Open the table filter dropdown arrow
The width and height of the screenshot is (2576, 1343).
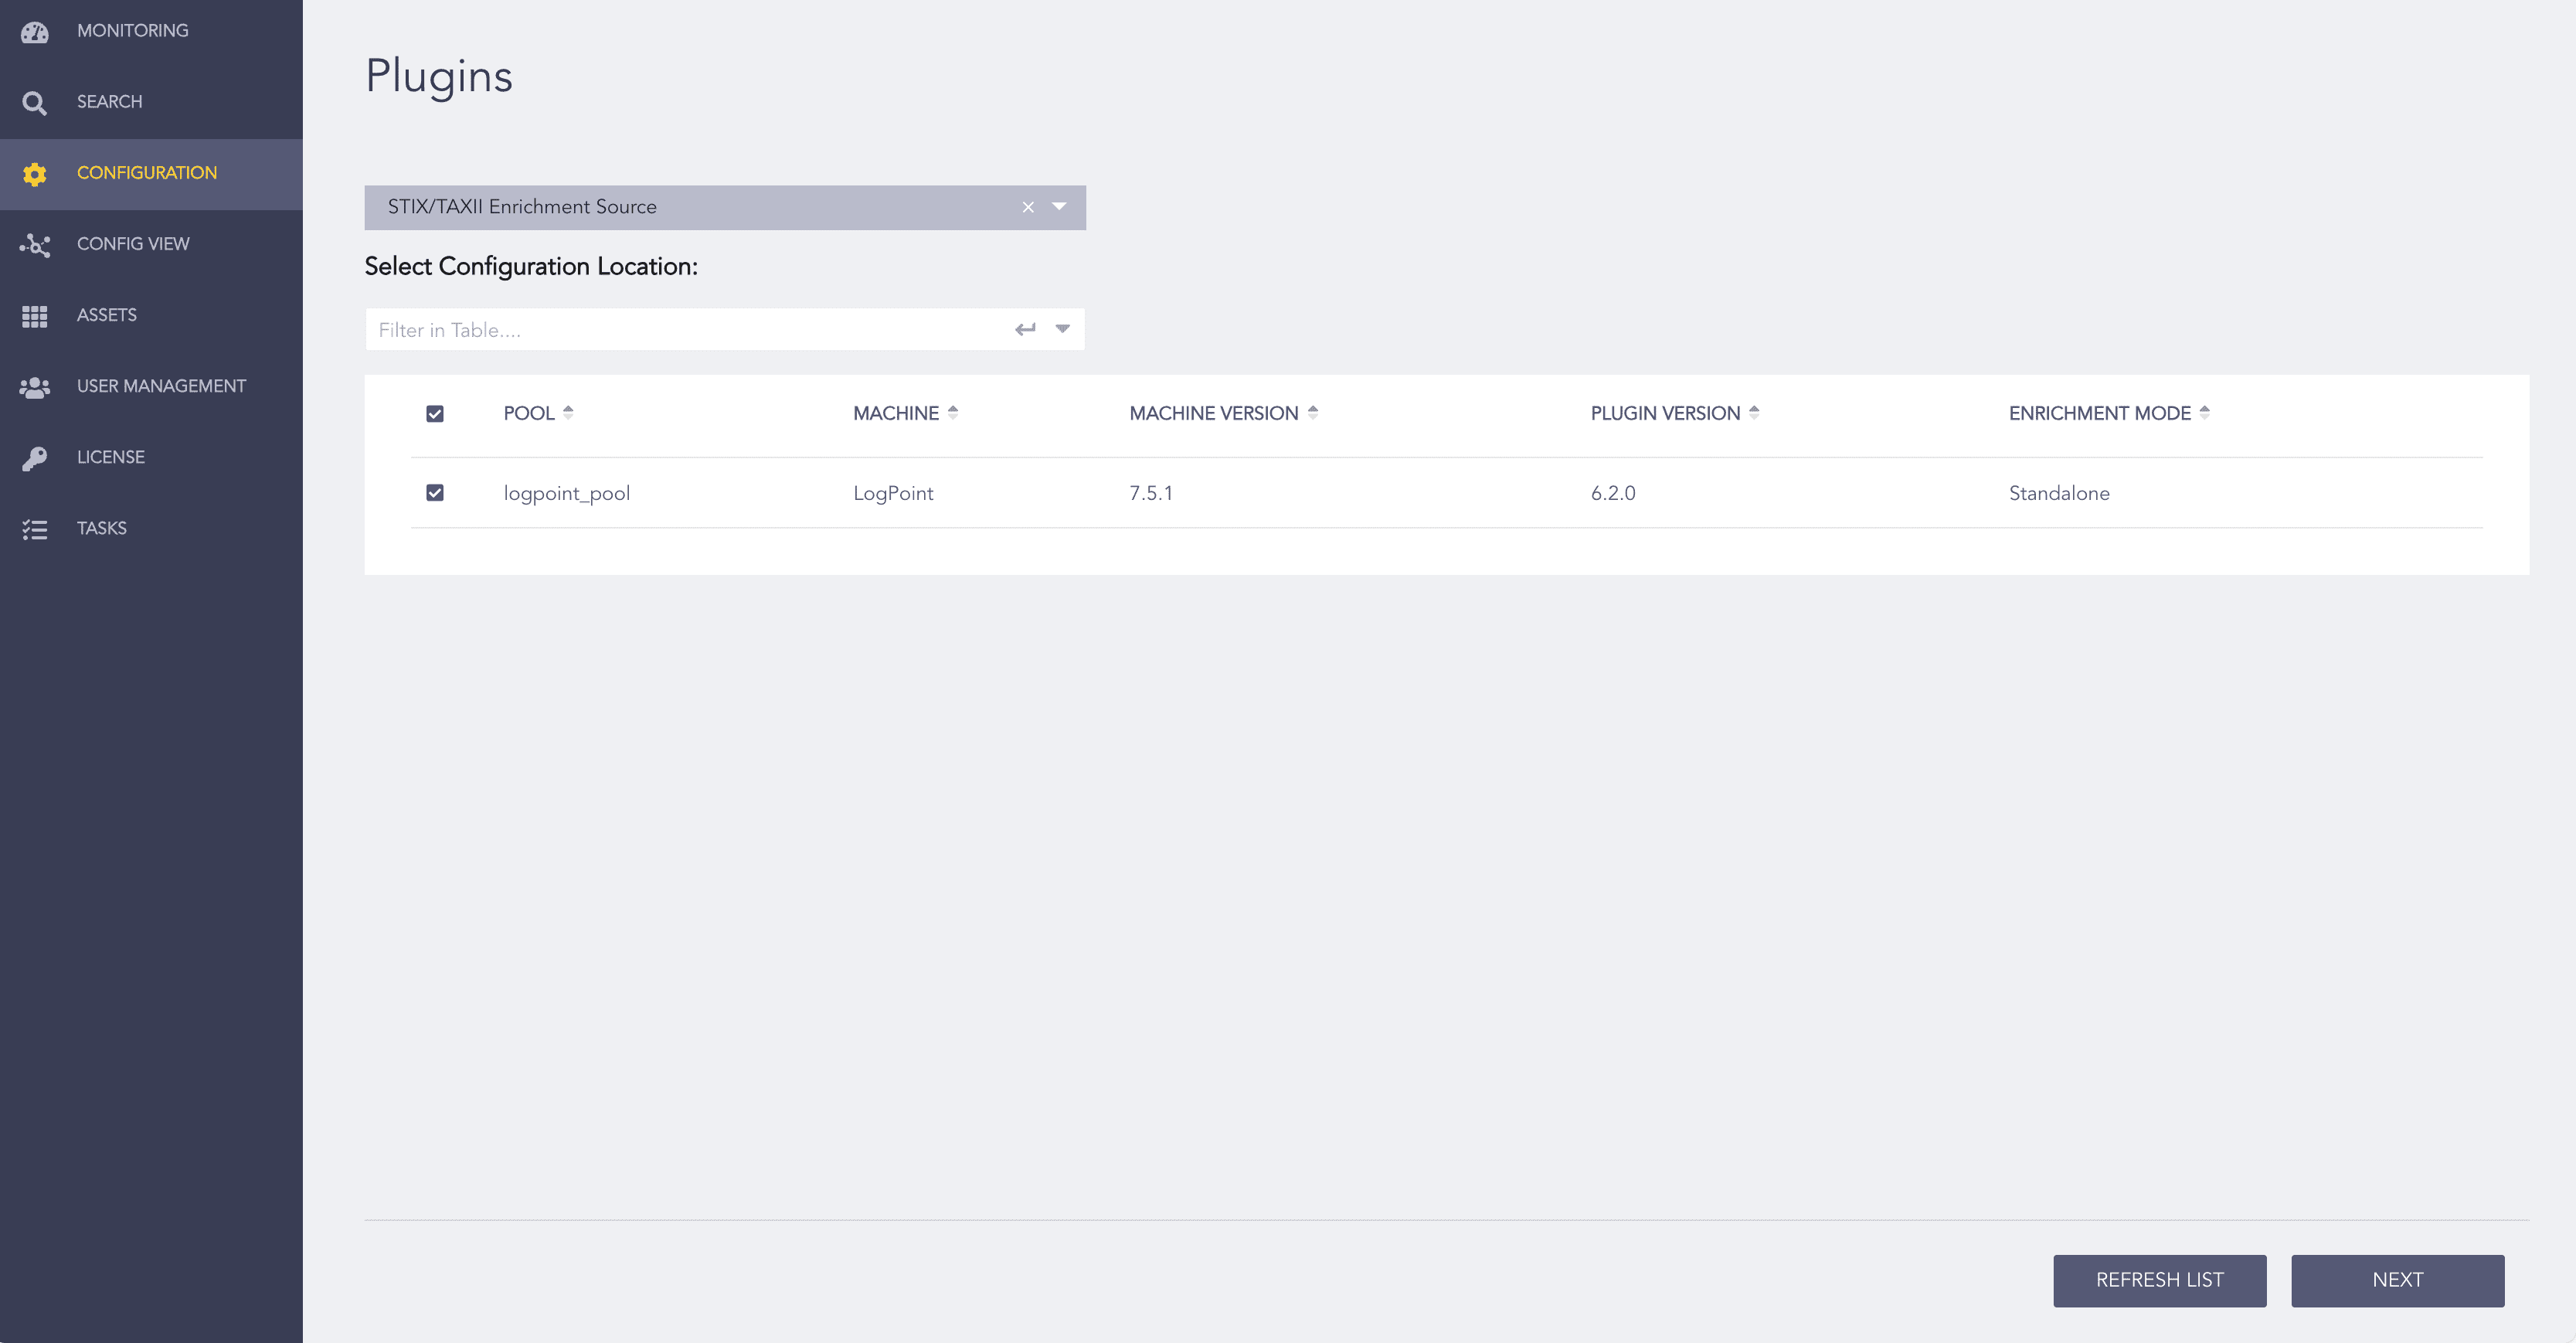(1063, 329)
